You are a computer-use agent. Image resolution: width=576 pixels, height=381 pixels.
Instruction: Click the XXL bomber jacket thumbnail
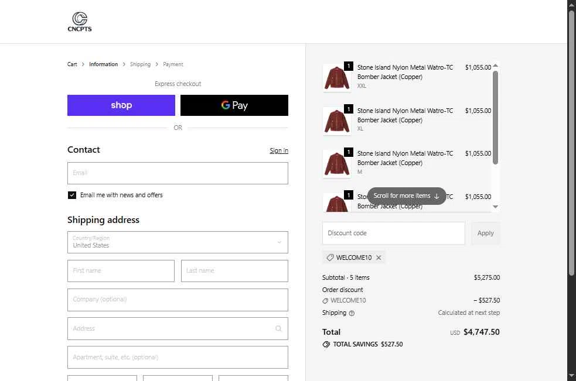[x=336, y=78]
